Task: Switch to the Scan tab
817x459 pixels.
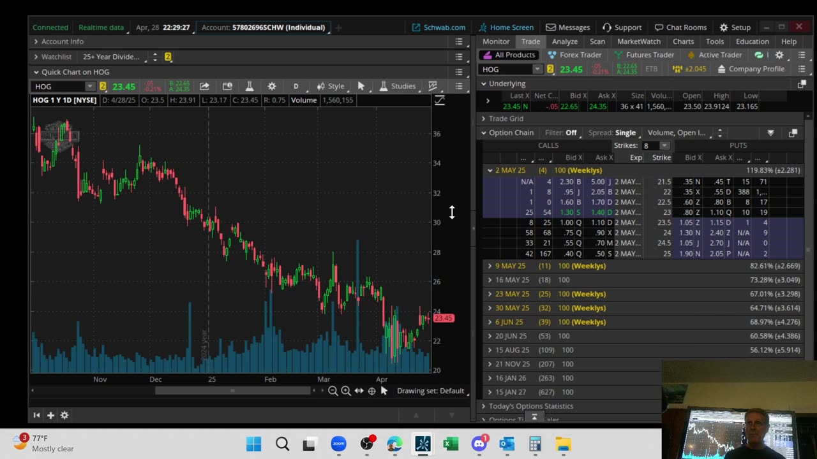Action: click(597, 41)
